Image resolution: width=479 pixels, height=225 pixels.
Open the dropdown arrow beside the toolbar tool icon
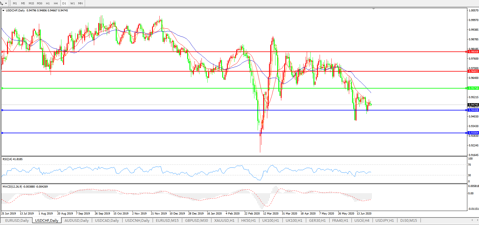coord(6,4)
